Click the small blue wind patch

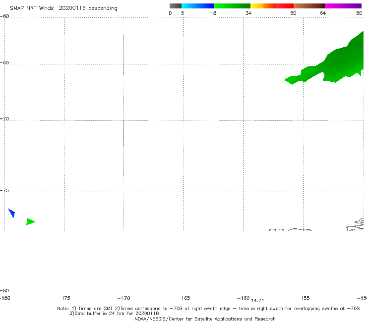(12, 213)
